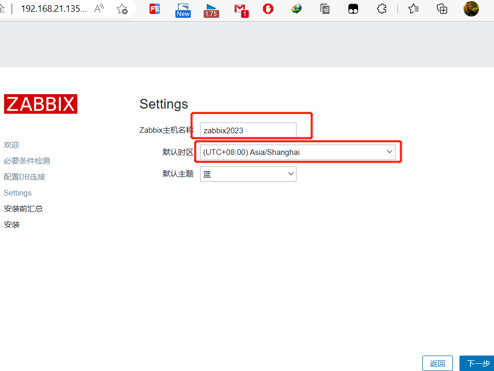
Task: Select the 安装 step in sidebar
Action: [x=12, y=224]
